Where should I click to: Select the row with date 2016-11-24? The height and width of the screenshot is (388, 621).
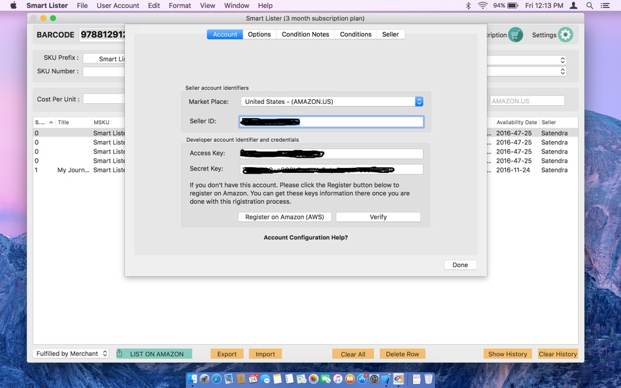(x=305, y=170)
